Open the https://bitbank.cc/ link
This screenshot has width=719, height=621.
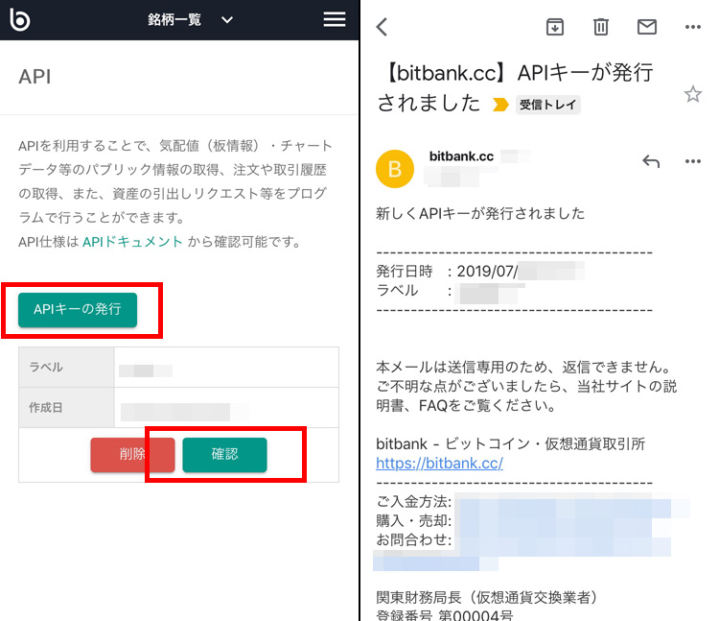coord(439,464)
